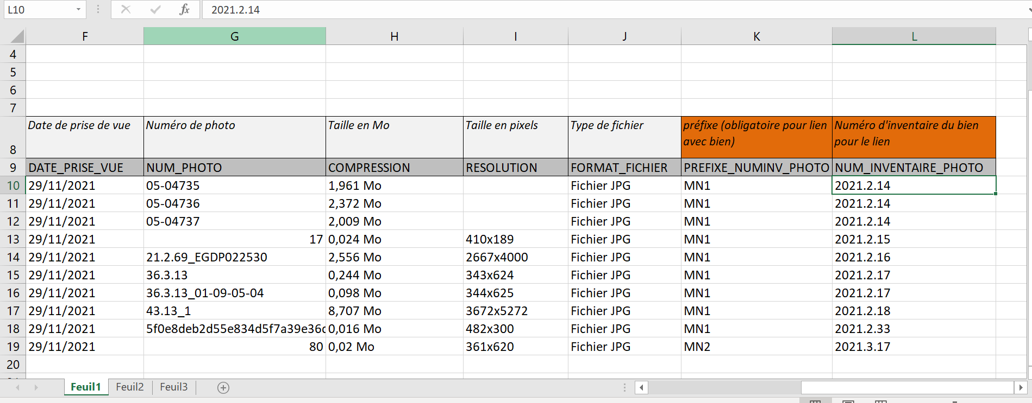Click the 410x189 resolution cell
Image resolution: width=1032 pixels, height=403 pixels.
pos(516,239)
